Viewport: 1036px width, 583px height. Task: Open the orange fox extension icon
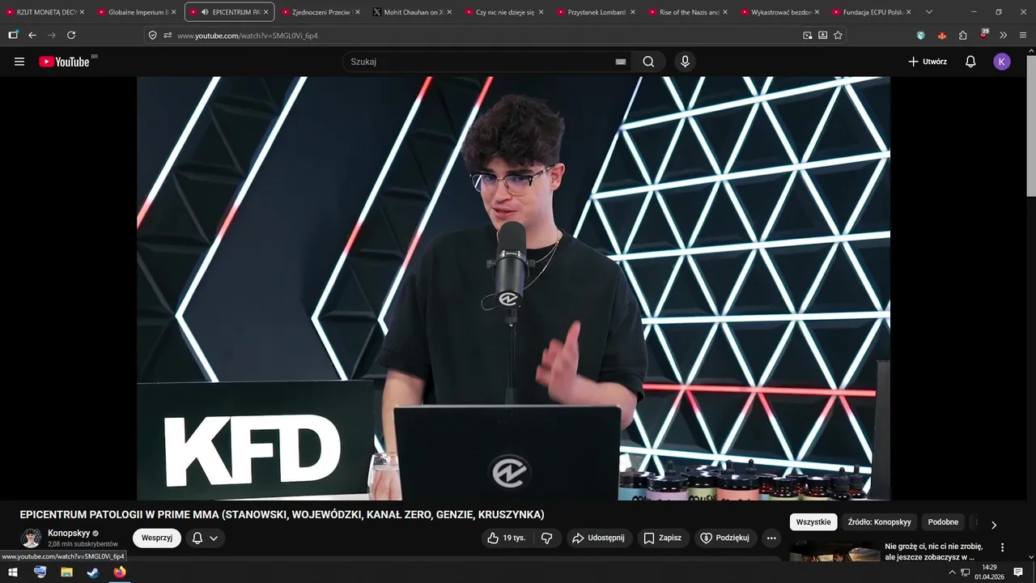pos(941,35)
